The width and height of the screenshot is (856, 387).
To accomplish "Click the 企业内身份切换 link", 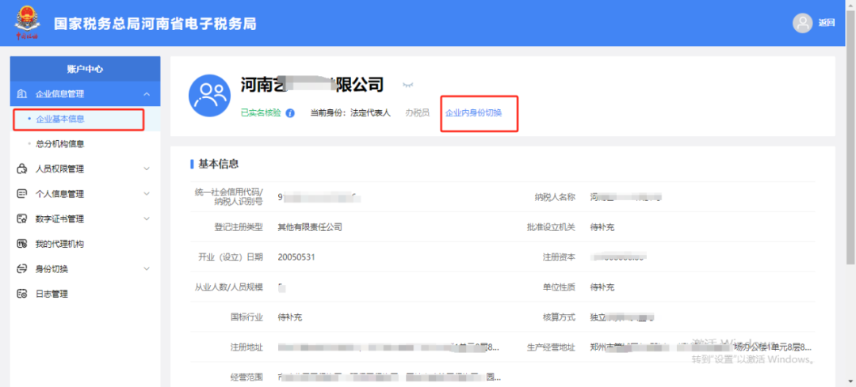I will tap(474, 113).
